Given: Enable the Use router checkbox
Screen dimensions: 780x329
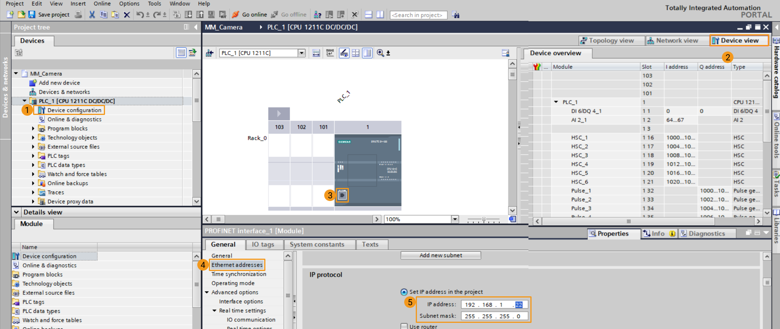Looking at the screenshot, I should pos(404,326).
